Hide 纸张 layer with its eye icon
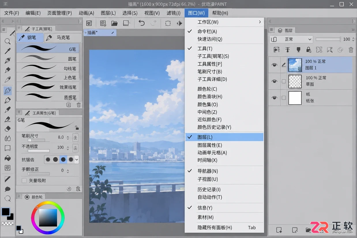 coord(274,98)
